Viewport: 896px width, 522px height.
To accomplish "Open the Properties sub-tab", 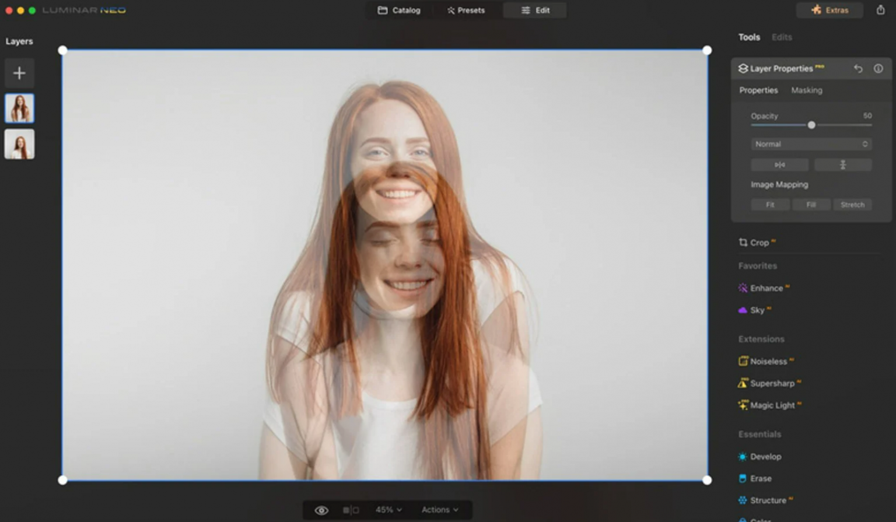I will [758, 90].
